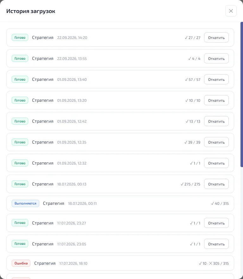The width and height of the screenshot is (243, 279).
Task: Click the date 01.09.2026, 12:32
Action: [72, 163]
